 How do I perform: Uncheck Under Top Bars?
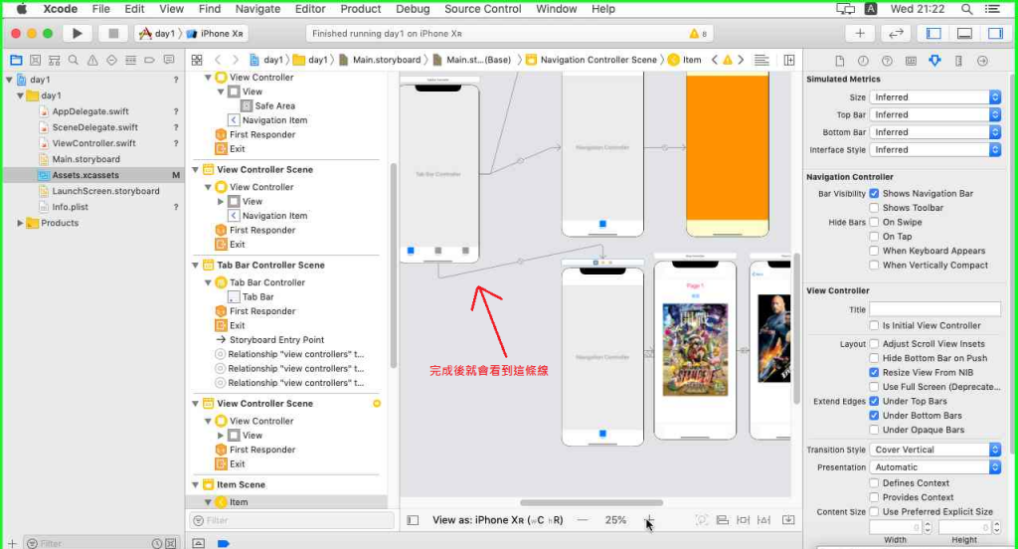tap(874, 402)
